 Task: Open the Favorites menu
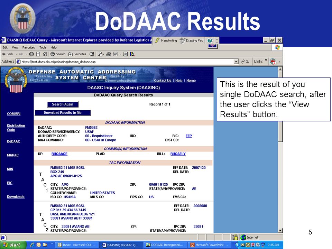[x=29, y=47]
